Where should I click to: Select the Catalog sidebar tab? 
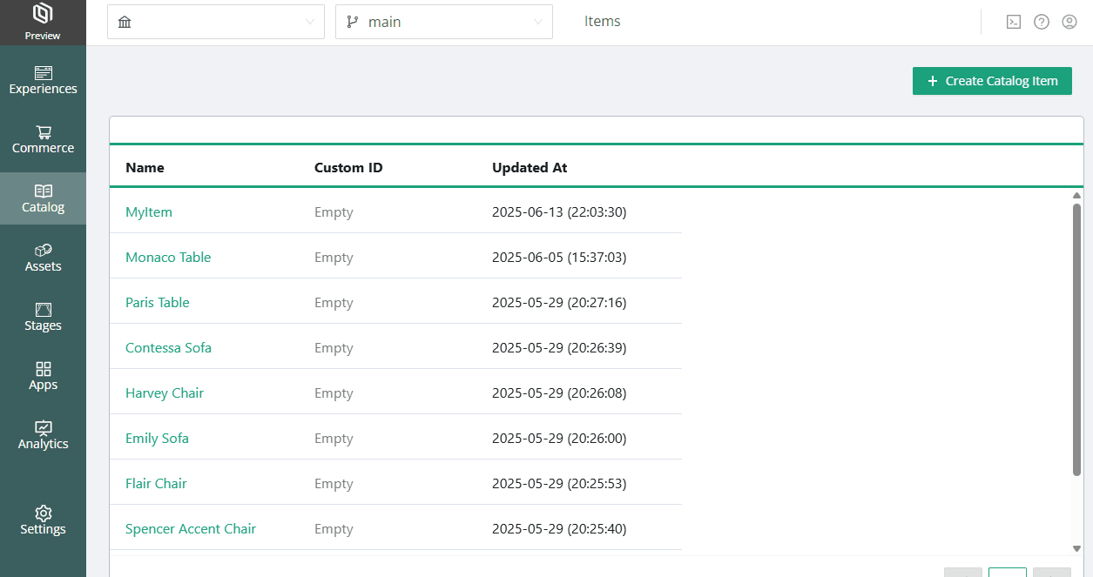point(43,198)
